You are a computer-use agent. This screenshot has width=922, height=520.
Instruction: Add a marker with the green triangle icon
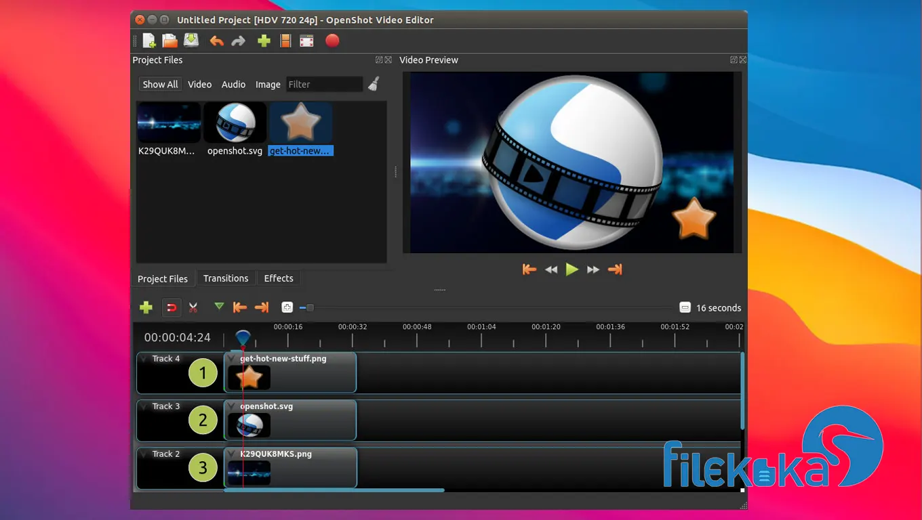pyautogui.click(x=218, y=307)
